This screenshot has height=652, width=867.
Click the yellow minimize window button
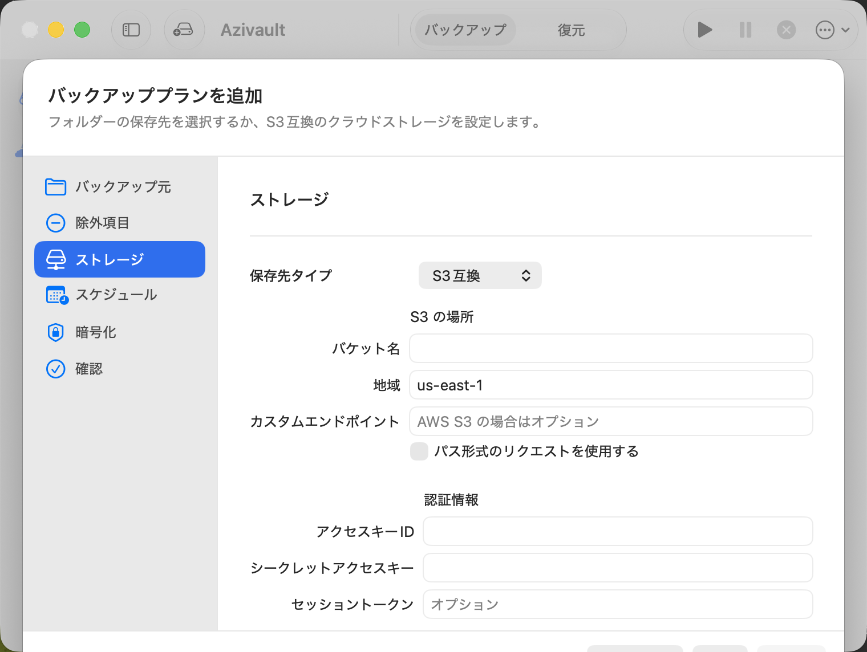coord(56,30)
